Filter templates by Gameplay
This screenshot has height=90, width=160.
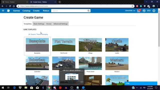pyautogui.click(x=45, y=34)
